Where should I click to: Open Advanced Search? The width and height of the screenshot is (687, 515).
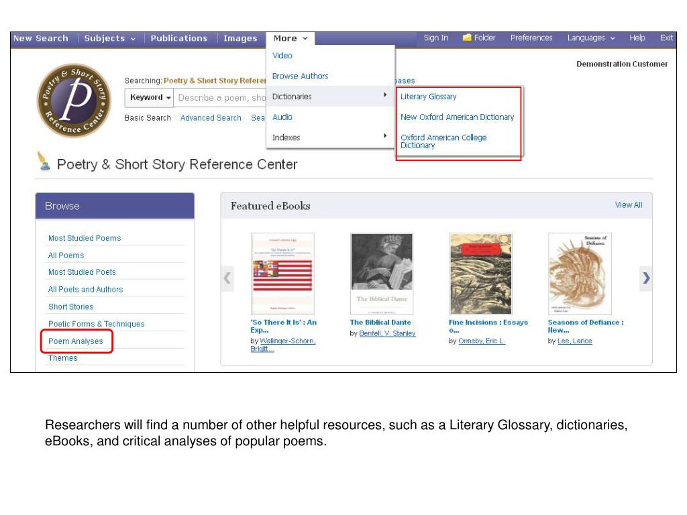click(211, 118)
